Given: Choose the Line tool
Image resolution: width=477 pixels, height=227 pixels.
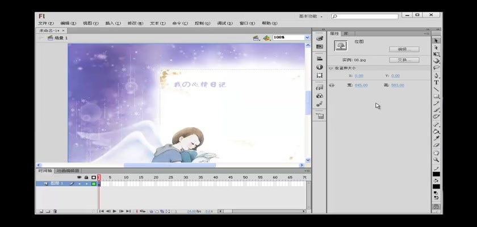Looking at the screenshot, I should click(x=436, y=89).
